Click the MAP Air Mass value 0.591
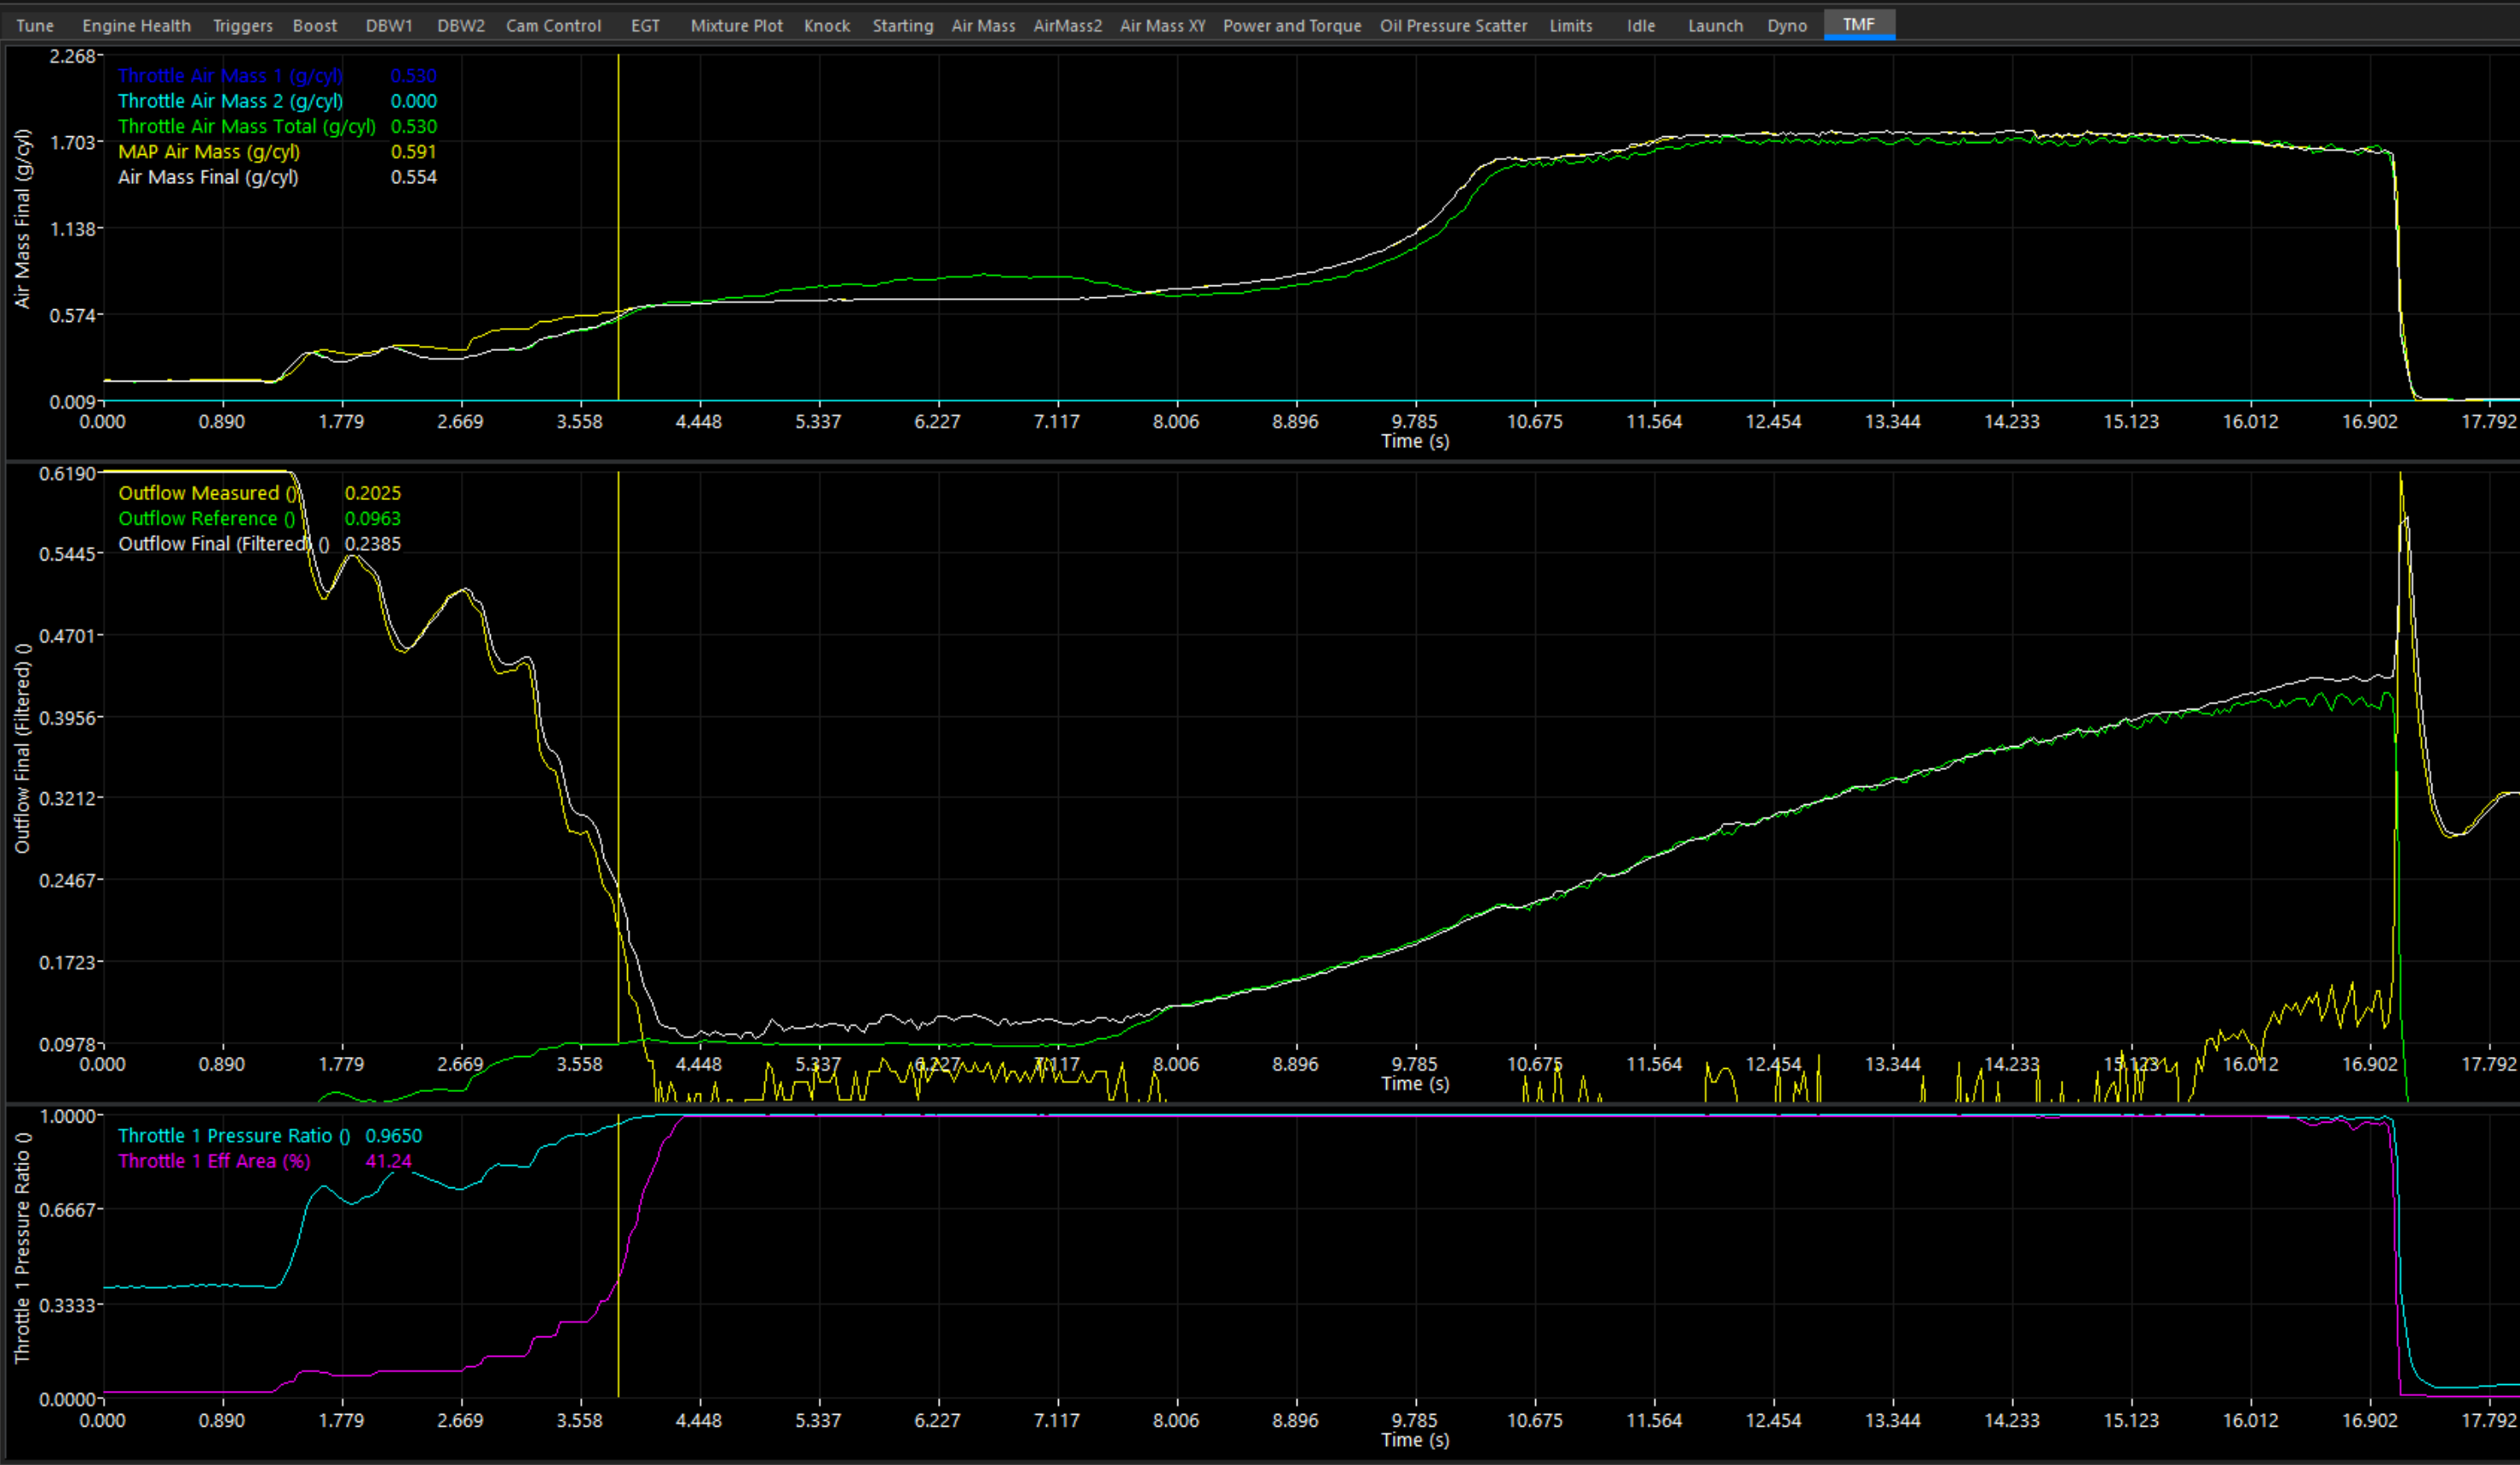This screenshot has height=1465, width=2520. coord(414,152)
